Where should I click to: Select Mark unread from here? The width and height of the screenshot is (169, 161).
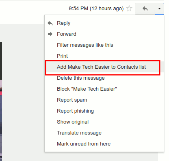click(x=104, y=144)
